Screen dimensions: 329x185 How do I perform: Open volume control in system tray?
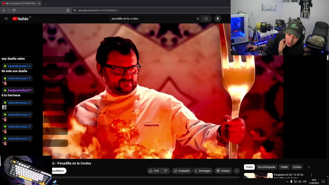click(300, 182)
